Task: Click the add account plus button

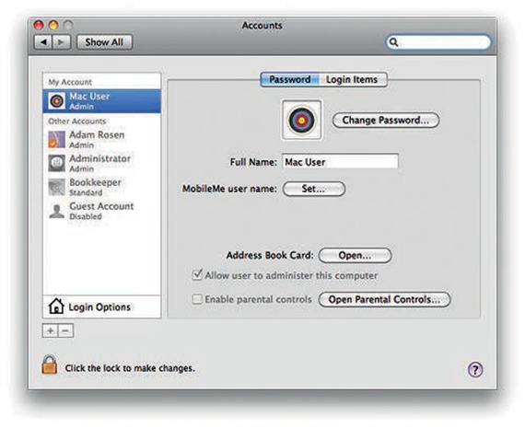Action: [x=51, y=330]
